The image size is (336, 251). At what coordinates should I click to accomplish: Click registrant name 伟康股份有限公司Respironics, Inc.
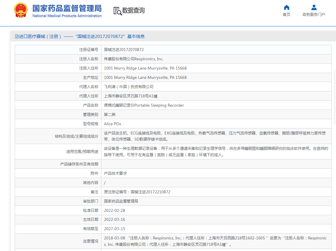(134, 59)
